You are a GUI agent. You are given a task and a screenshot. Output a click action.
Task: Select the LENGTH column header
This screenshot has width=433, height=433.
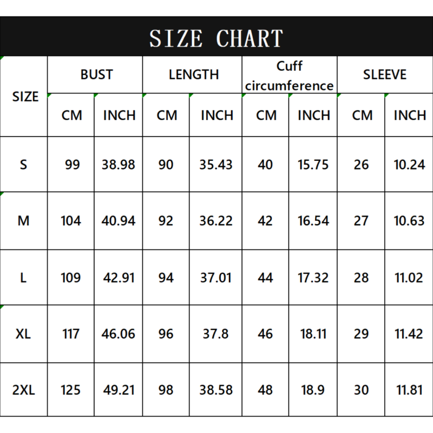pyautogui.click(x=193, y=75)
